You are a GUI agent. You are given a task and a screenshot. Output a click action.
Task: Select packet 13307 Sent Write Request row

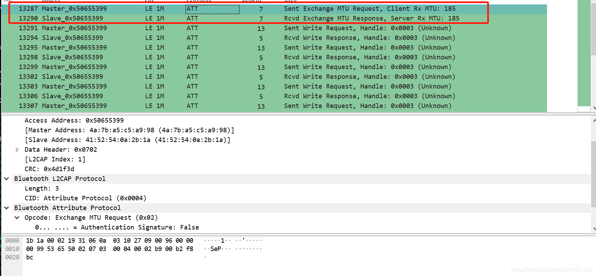click(x=274, y=106)
